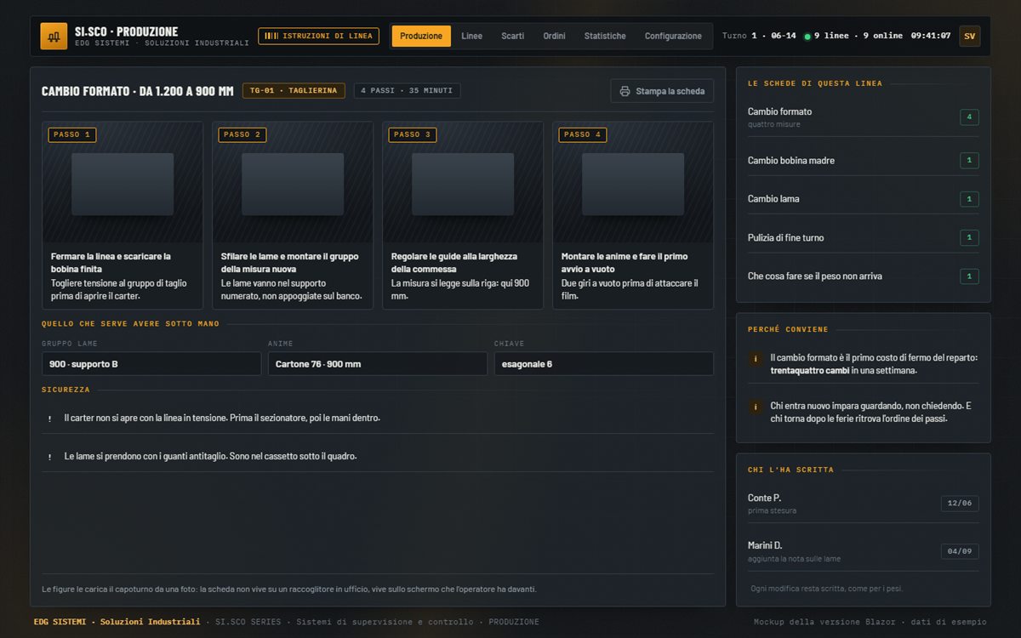Screen dimensions: 1021x638
Task: Click the 'Turno 1 · 06-14' shift label
Action: coord(759,36)
